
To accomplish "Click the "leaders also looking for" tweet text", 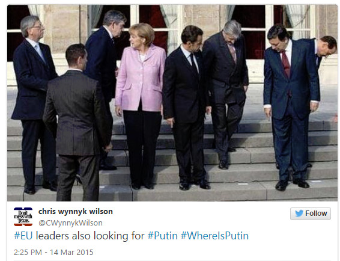I will [x=90, y=236].
